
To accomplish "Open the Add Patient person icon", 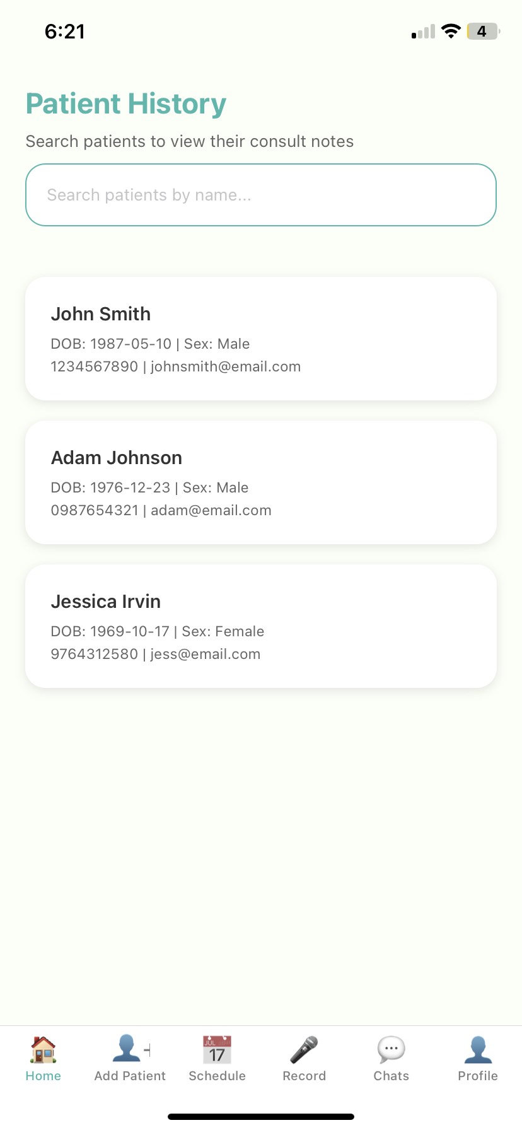I will coord(129,1049).
